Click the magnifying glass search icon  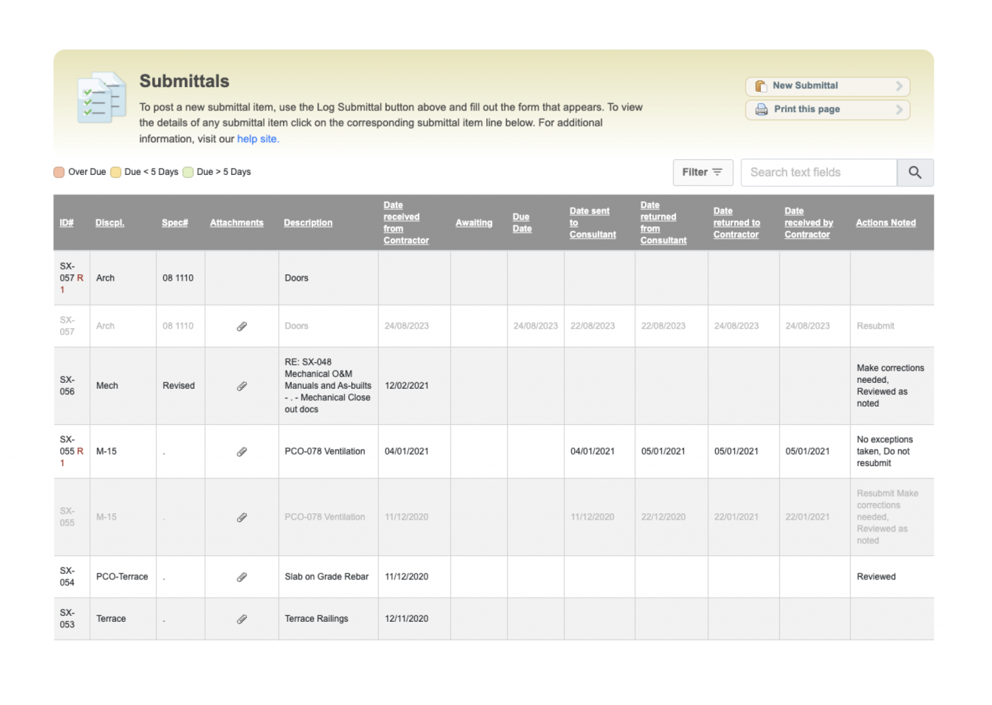915,172
